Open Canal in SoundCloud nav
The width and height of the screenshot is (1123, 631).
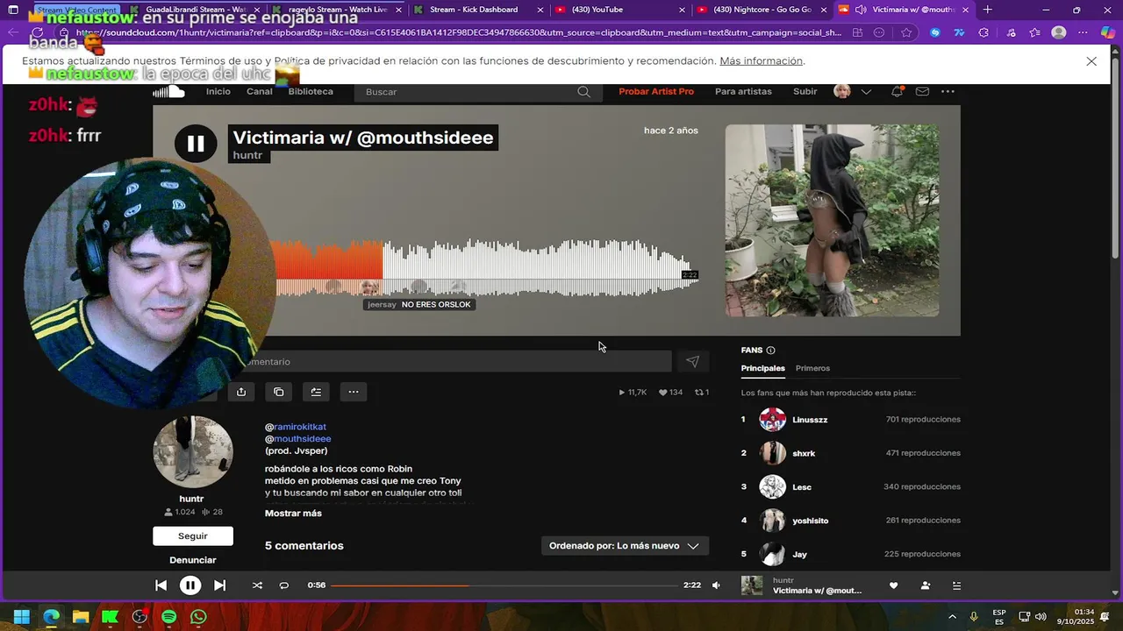(x=260, y=91)
